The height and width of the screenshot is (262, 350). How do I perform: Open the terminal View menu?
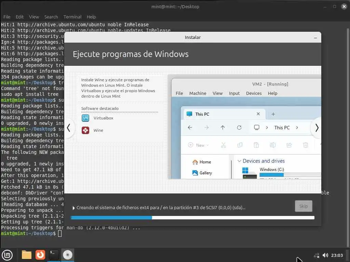[x=34, y=17]
